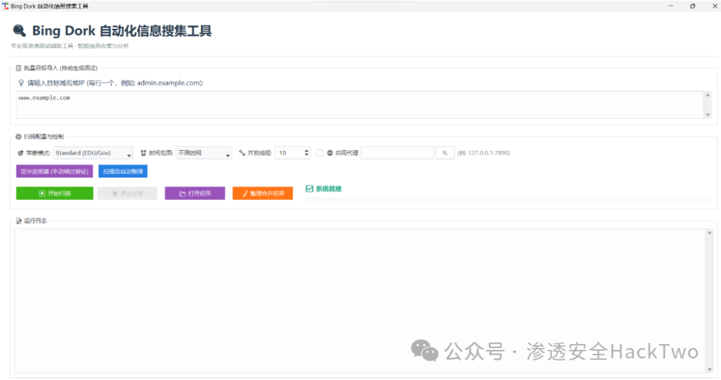Click the target icon beside 策略模式 label

20,153
